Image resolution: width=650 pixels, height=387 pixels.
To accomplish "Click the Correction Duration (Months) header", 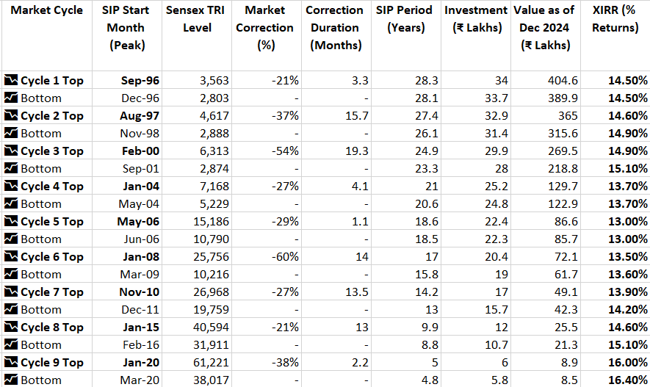I will coord(335,28).
